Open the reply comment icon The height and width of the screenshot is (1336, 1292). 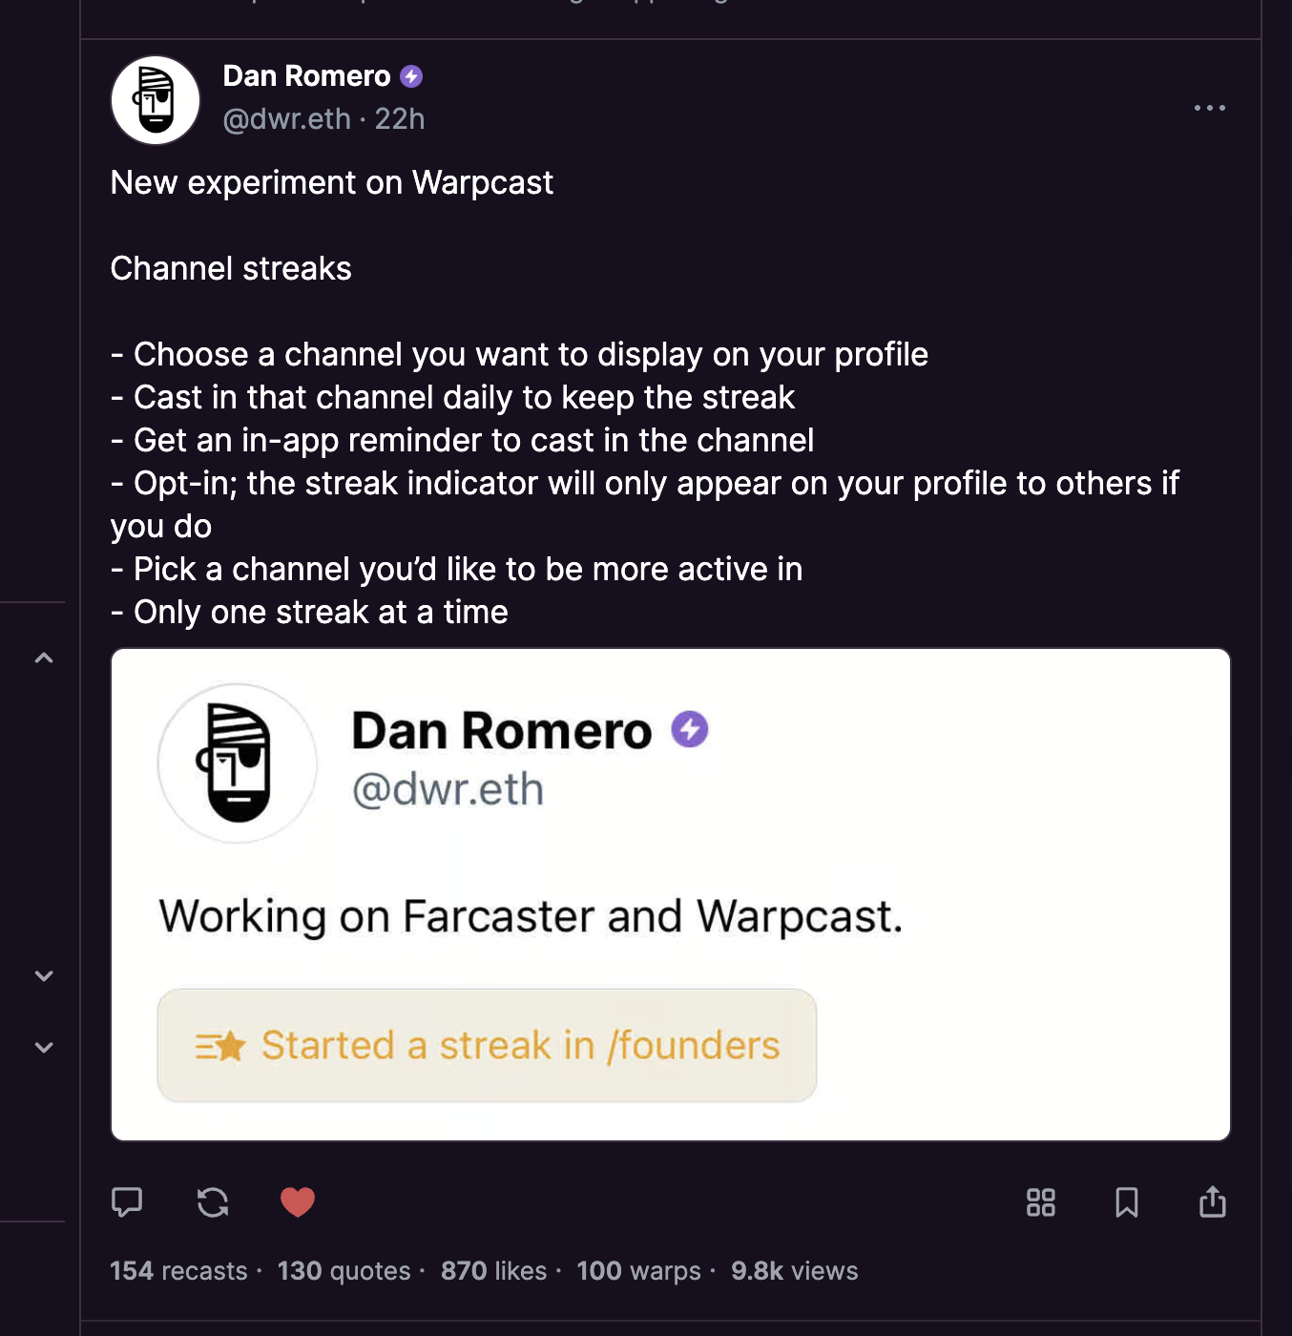pyautogui.click(x=127, y=1201)
